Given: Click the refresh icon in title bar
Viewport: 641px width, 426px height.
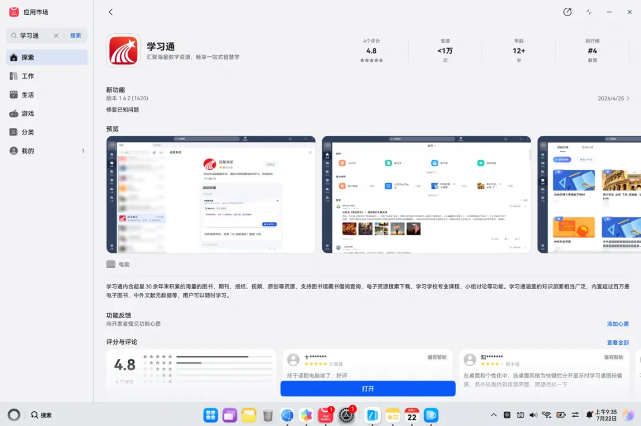Looking at the screenshot, I should tap(567, 12).
